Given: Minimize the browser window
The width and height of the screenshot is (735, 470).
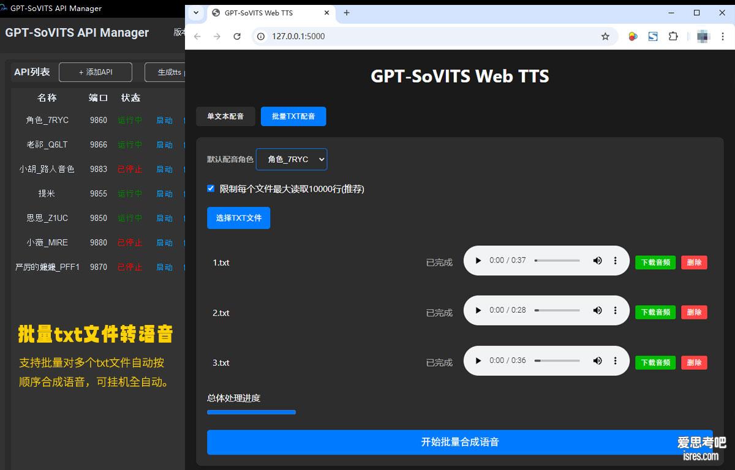Looking at the screenshot, I should [672, 12].
